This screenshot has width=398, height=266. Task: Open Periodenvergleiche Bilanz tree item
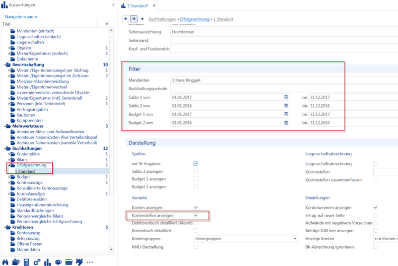coord(40,216)
